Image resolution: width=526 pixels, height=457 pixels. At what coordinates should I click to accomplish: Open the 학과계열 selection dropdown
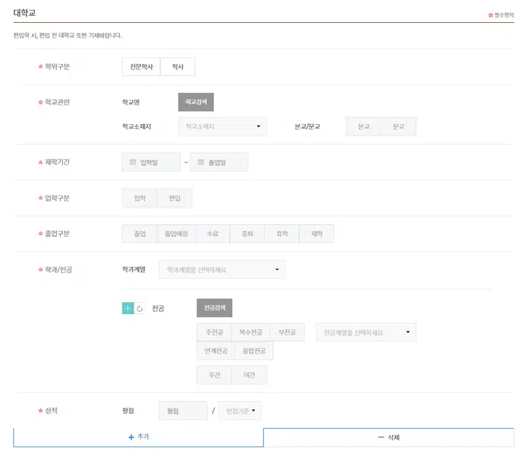(222, 269)
